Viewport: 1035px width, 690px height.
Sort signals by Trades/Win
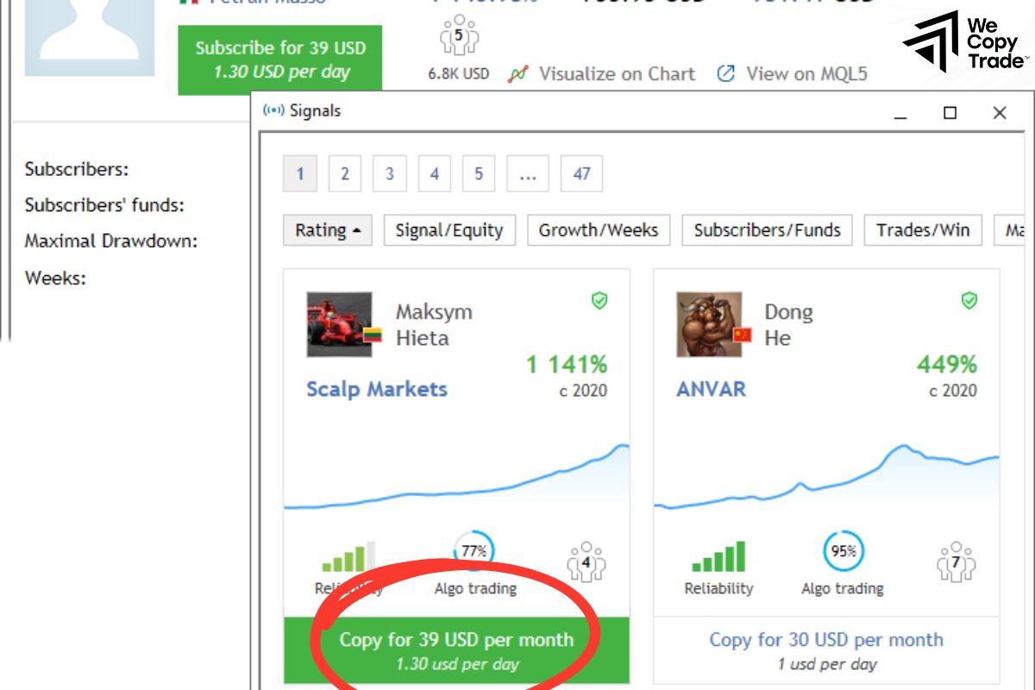(923, 230)
